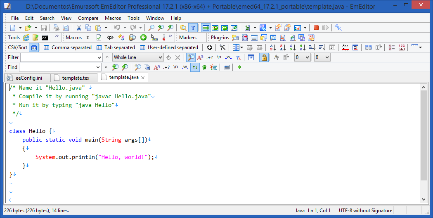The height and width of the screenshot is (218, 433).
Task: Toggle Match Case in Filter bar
Action: [200, 57]
